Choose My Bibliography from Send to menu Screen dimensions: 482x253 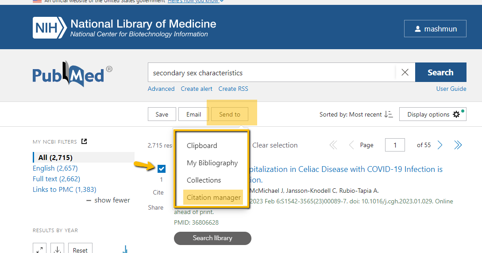[212, 163]
